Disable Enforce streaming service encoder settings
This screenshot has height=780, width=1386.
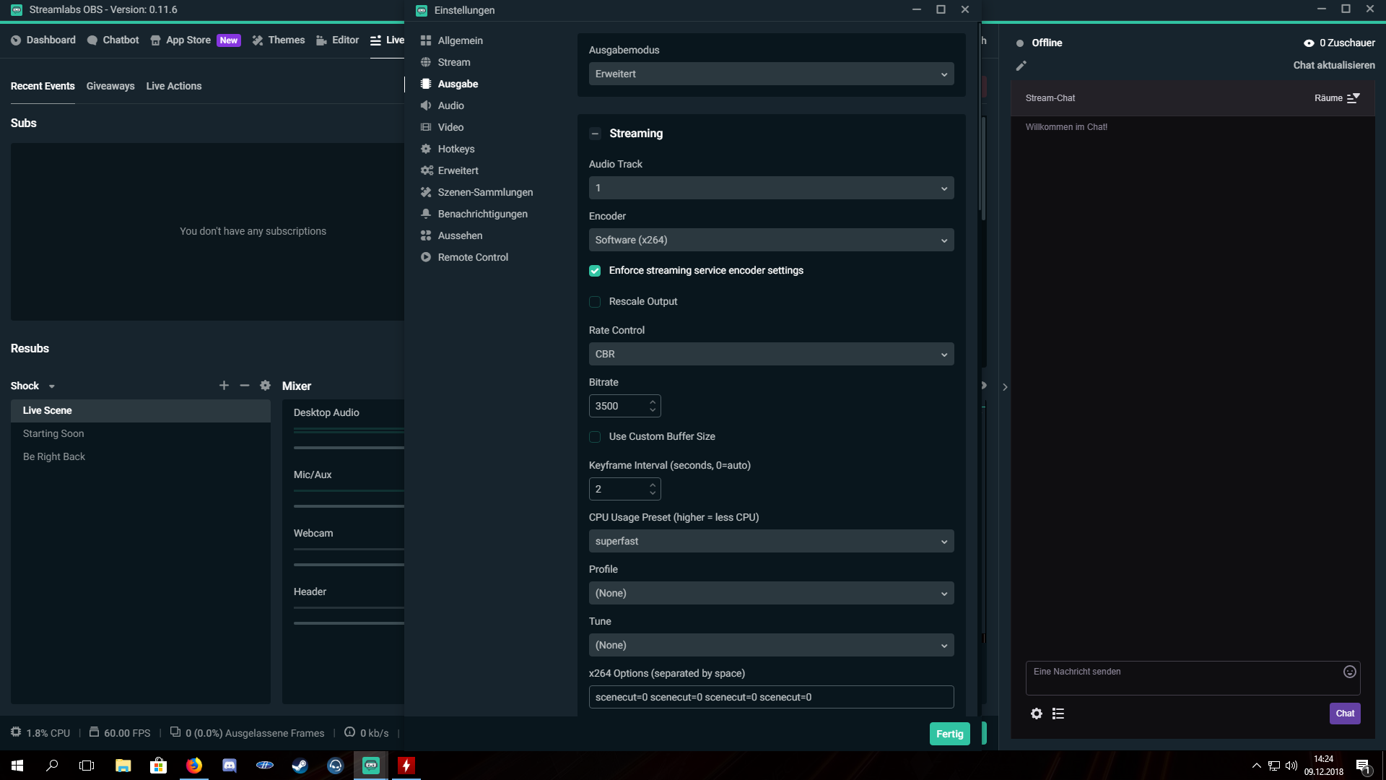(595, 271)
